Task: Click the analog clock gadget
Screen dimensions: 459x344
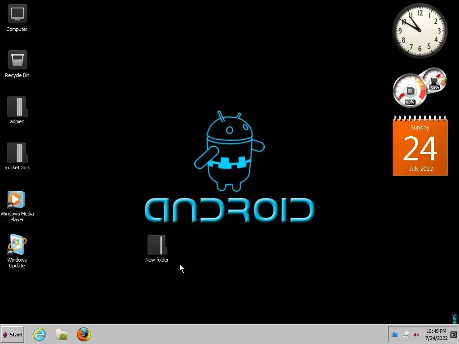Action: [x=420, y=30]
